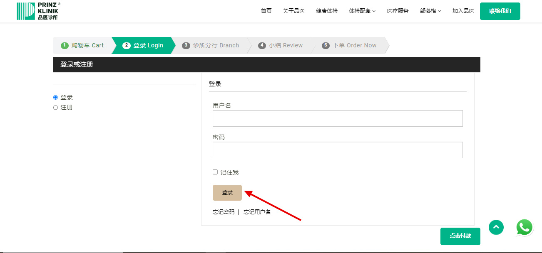Expand the 体检配套 dropdown menu
This screenshot has height=253, width=542.
[362, 11]
